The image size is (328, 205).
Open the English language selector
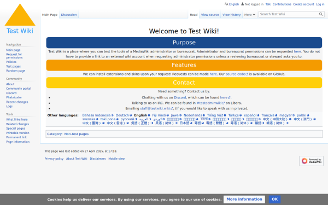point(232,4)
